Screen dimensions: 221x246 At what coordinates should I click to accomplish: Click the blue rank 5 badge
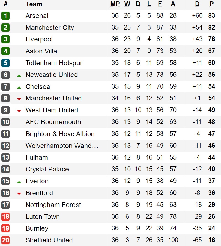point(6,63)
